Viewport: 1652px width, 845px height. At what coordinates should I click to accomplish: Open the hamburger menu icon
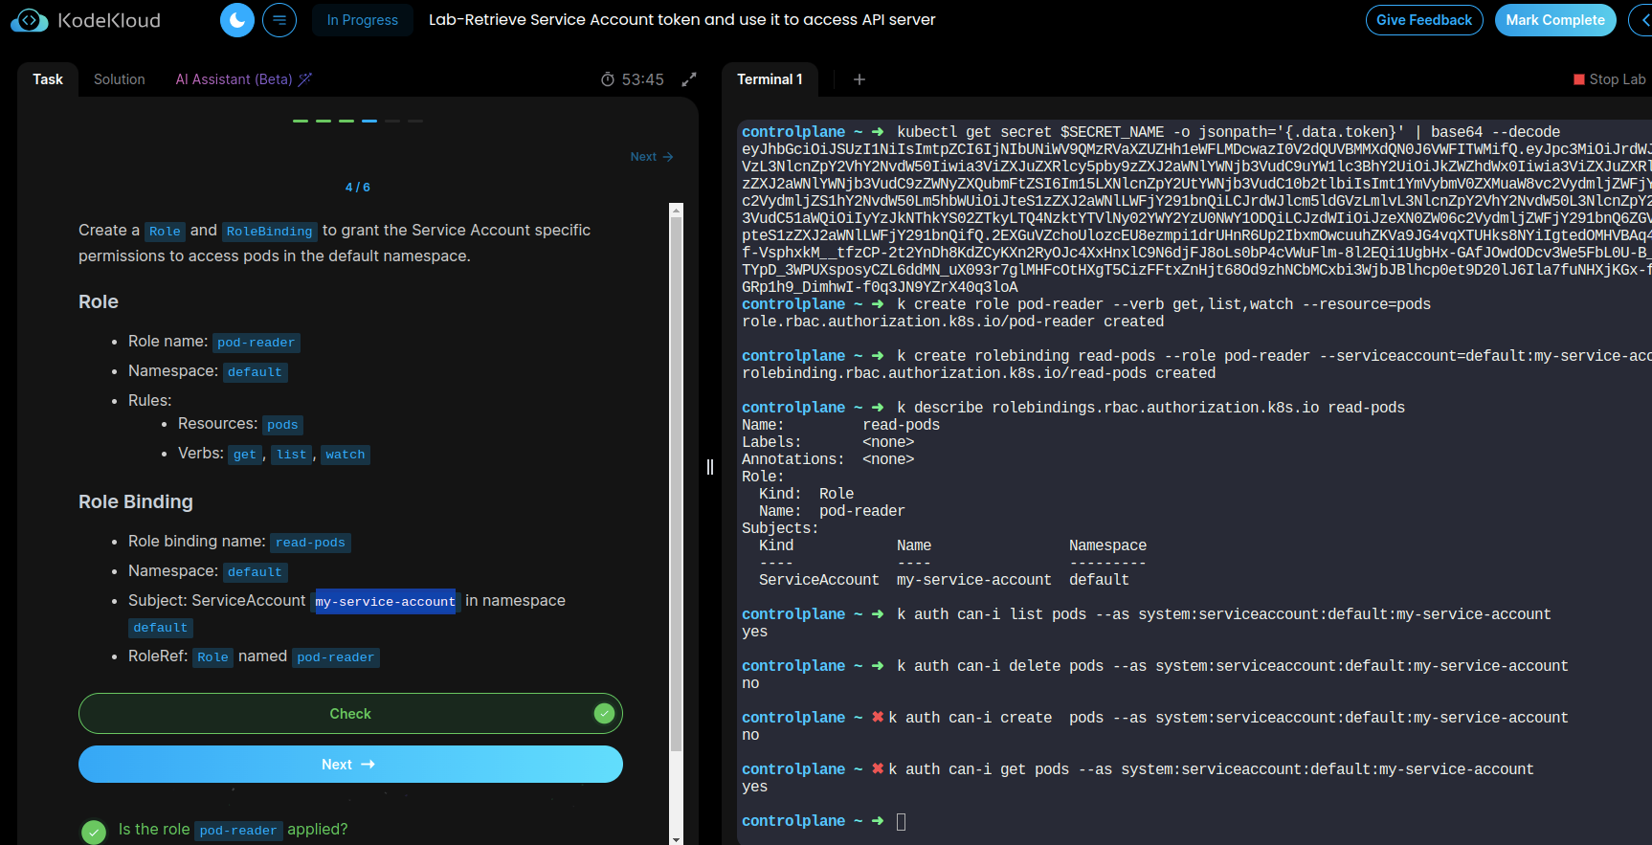(x=279, y=20)
